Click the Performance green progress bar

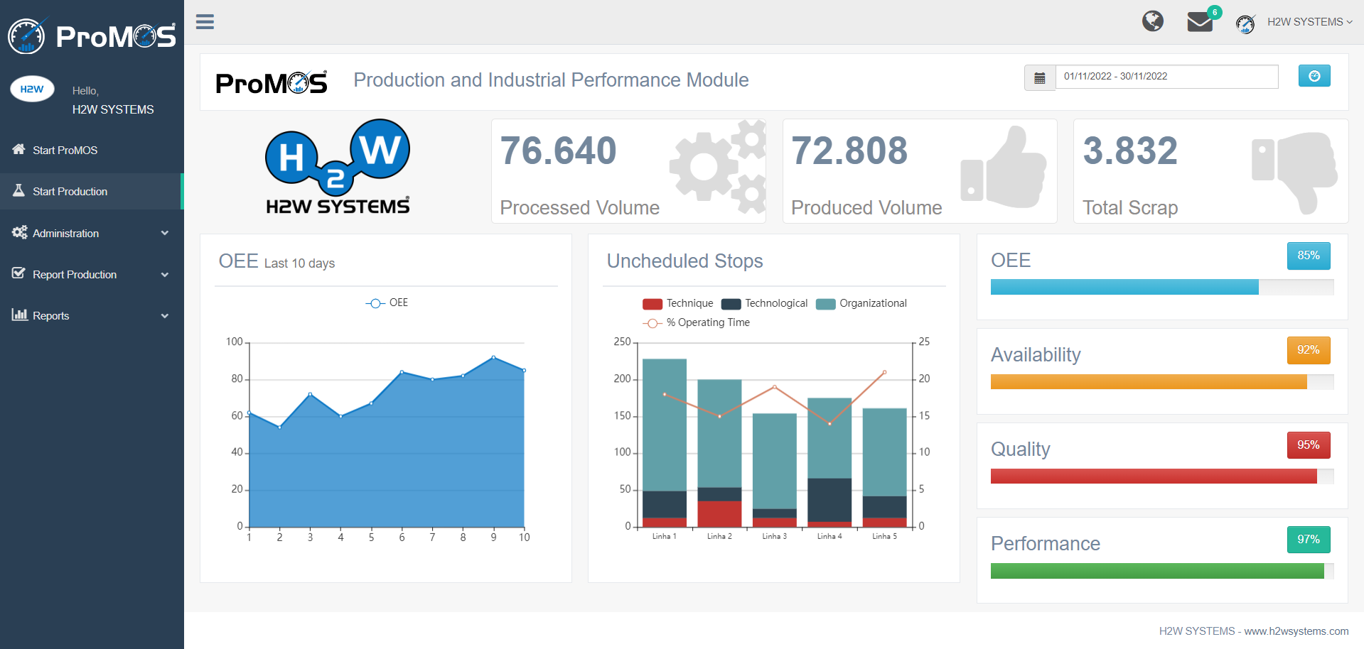1157,571
